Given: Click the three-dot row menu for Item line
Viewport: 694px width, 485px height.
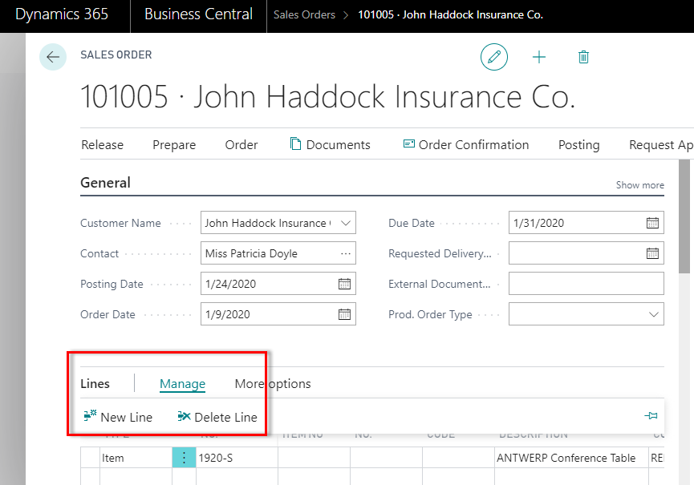Looking at the screenshot, I should tap(184, 459).
